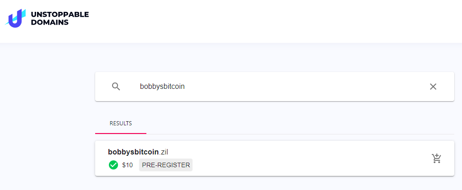Click the Unstoppable Domains logo icon
Image resolution: width=462 pixels, height=190 pixels.
[x=16, y=18]
